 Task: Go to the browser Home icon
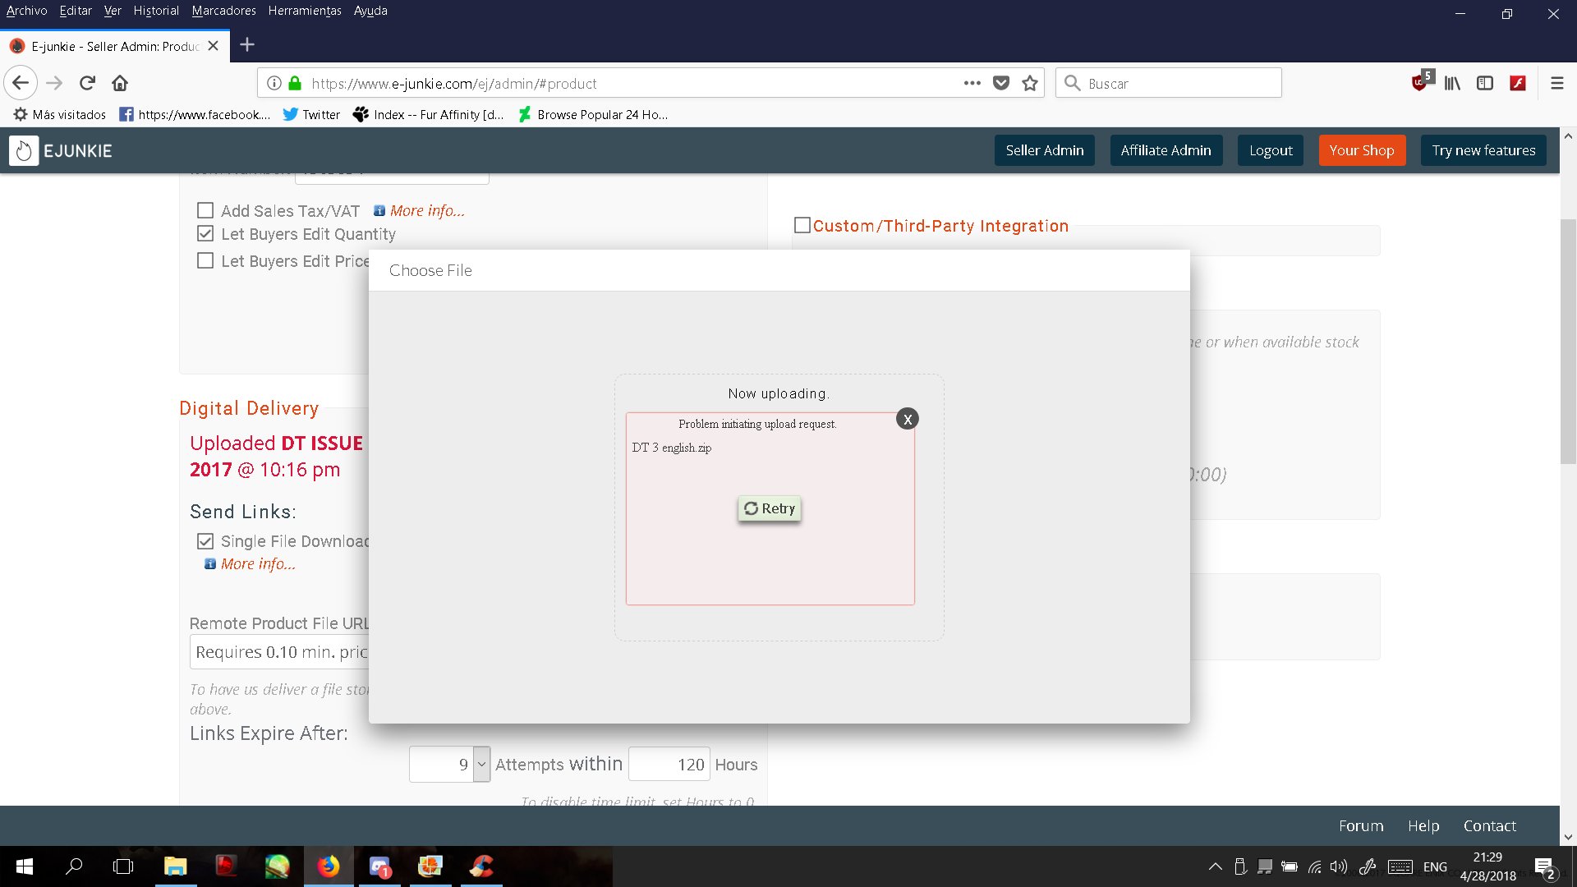pyautogui.click(x=120, y=83)
